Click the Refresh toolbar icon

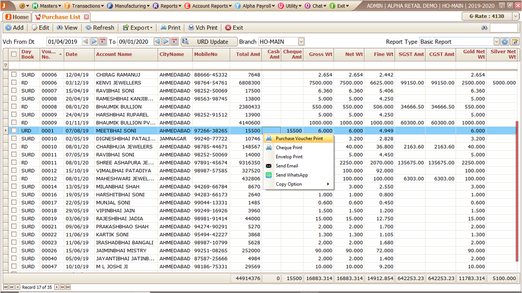point(100,28)
